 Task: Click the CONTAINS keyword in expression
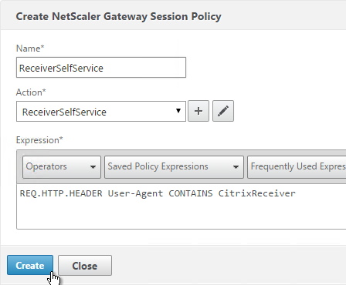(191, 193)
